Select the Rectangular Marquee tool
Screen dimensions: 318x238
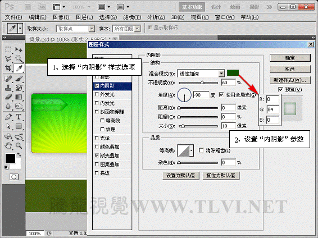click(8, 49)
